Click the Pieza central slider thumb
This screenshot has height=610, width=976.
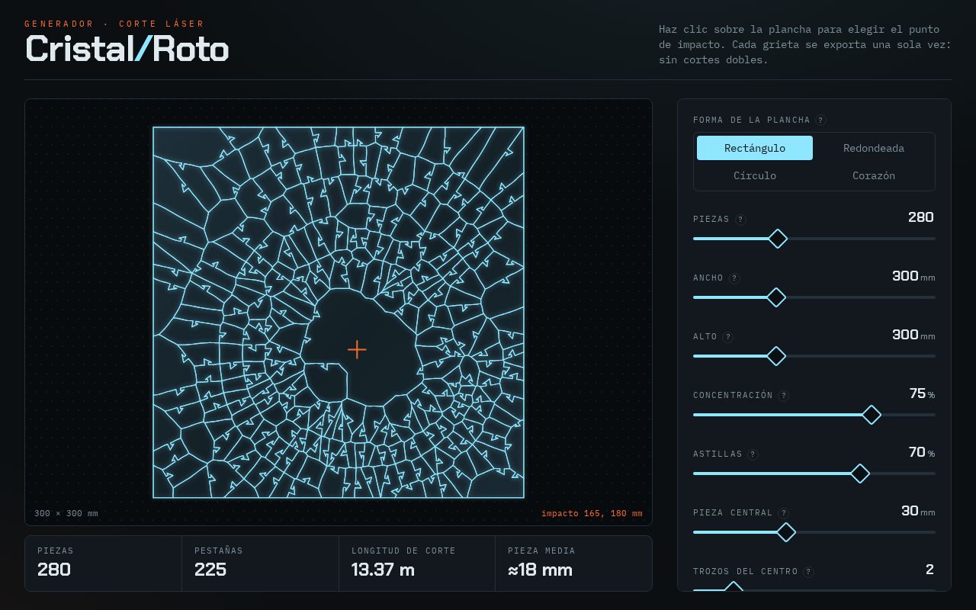(786, 532)
